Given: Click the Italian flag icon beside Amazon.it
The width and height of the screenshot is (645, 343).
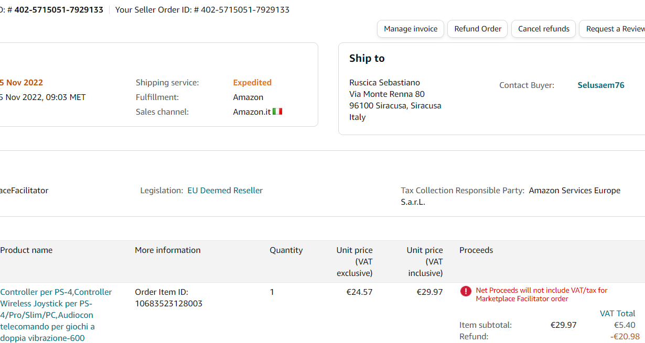Looking at the screenshot, I should (x=277, y=112).
